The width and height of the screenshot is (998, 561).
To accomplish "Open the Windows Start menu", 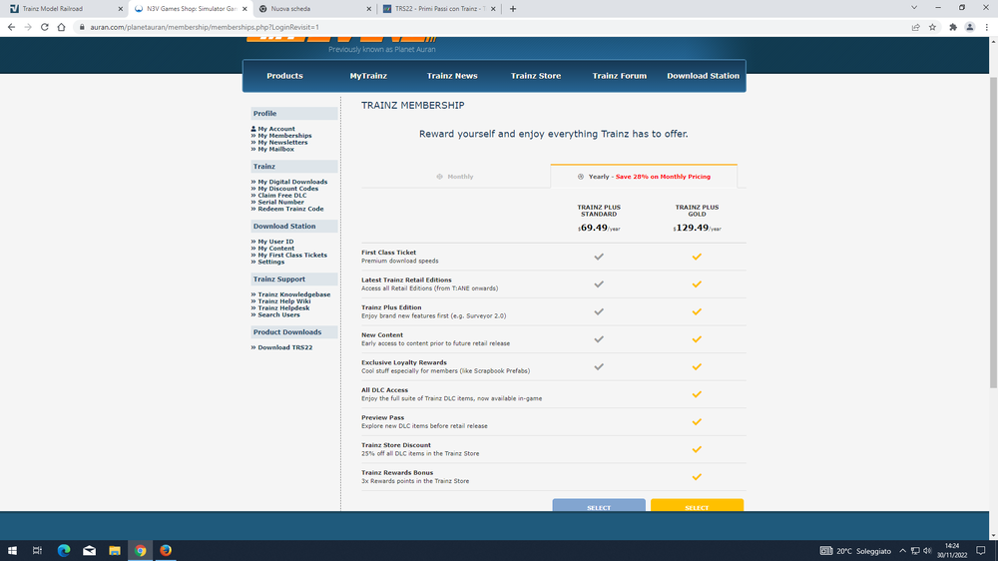I will tap(12, 550).
